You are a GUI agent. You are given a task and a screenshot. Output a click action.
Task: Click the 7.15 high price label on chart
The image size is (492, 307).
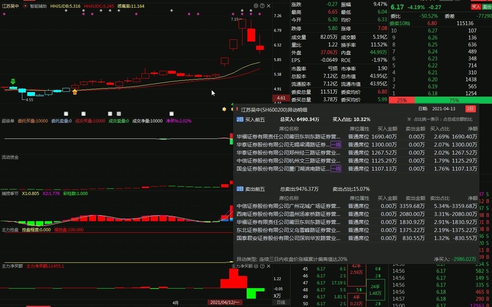point(234,19)
